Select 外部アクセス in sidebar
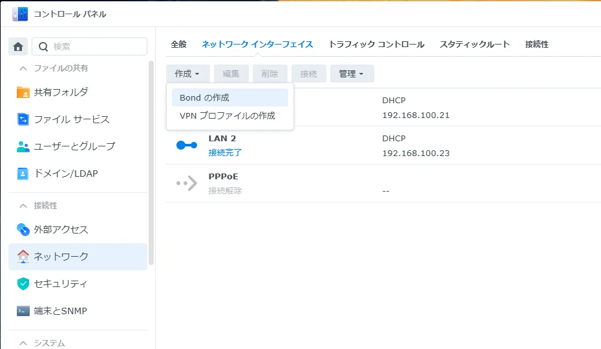The image size is (601, 349). [78, 230]
